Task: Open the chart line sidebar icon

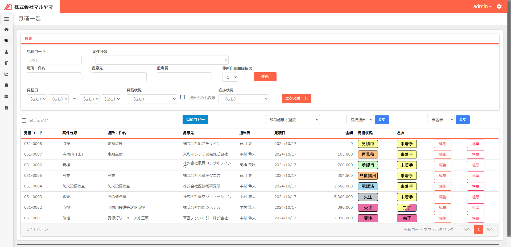Action: 6,74
